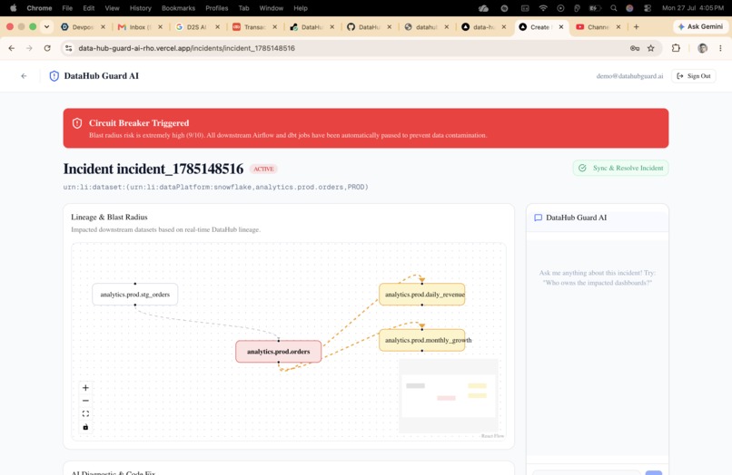
Task: Toggle lineage graph interactivity lock
Action: click(x=85, y=427)
